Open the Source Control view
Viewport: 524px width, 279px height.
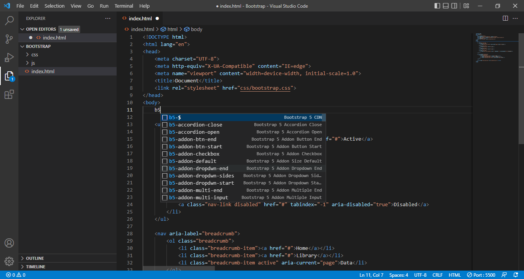coord(9,39)
